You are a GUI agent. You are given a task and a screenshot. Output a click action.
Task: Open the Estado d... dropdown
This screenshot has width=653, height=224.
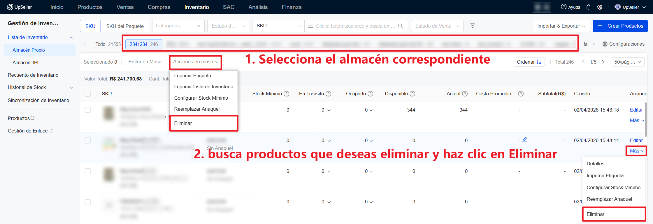228,26
